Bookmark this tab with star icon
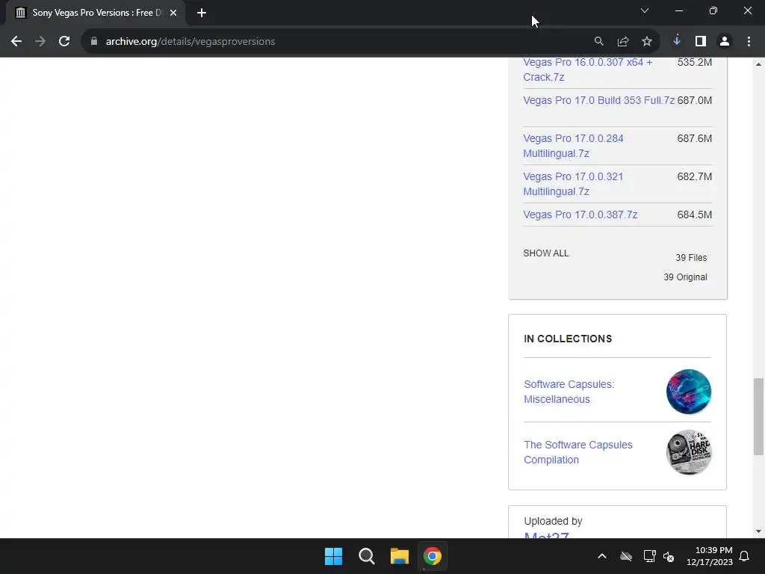Viewport: 765px width, 574px height. pyautogui.click(x=647, y=42)
